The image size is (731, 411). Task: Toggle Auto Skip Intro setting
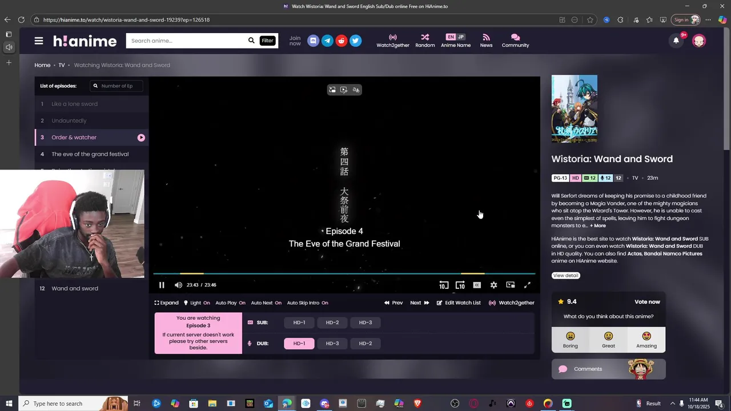click(x=307, y=303)
